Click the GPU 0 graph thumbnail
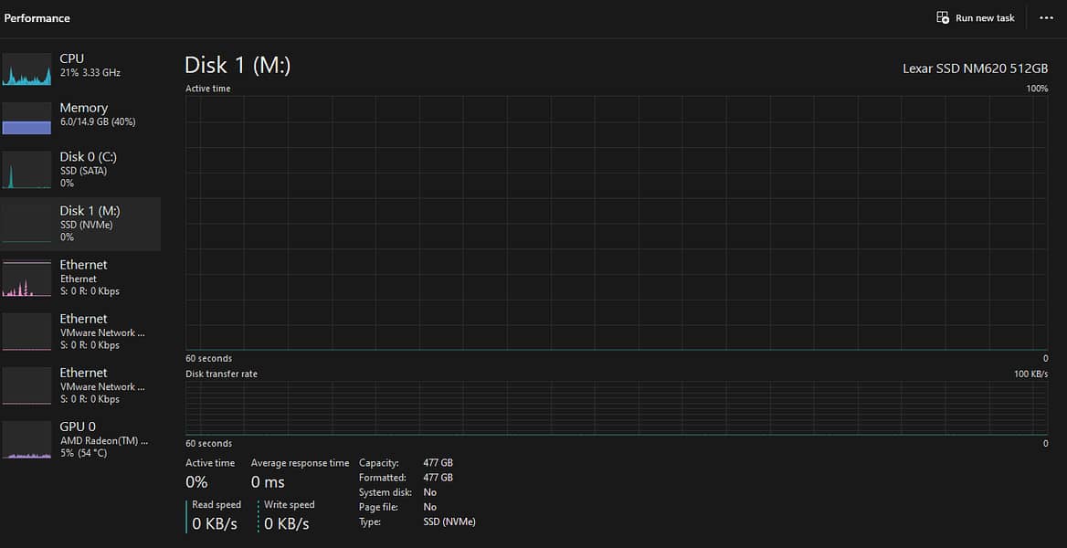Screen dimensions: 1067x548 (26, 439)
